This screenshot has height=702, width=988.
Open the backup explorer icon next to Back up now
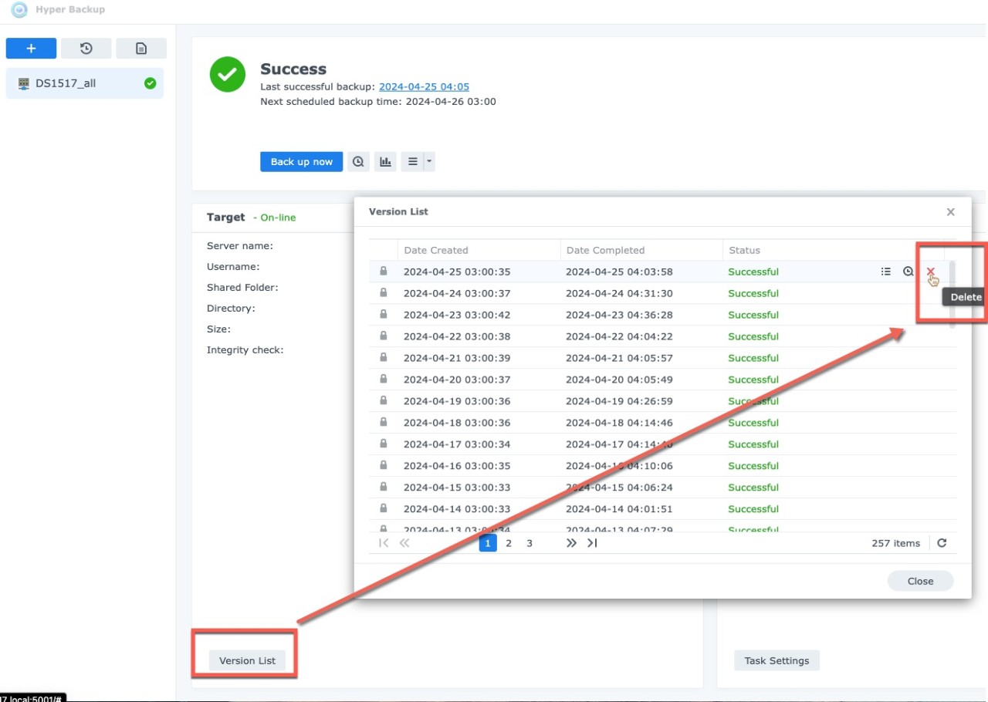click(x=358, y=162)
